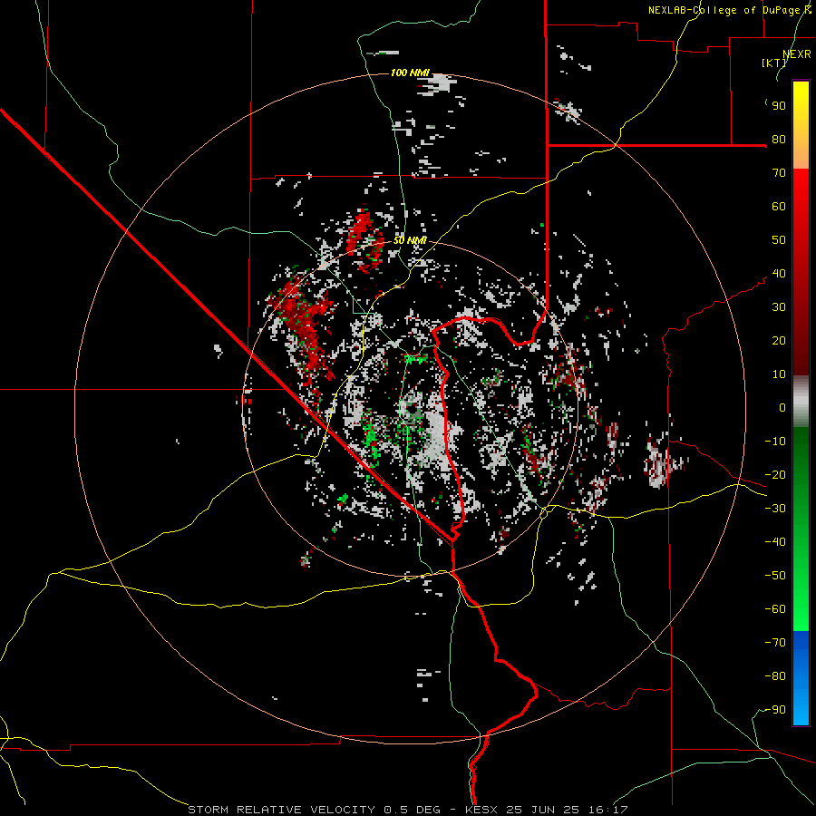This screenshot has width=816, height=816.
Task: Click the '-40' legend value
Action: [775, 542]
